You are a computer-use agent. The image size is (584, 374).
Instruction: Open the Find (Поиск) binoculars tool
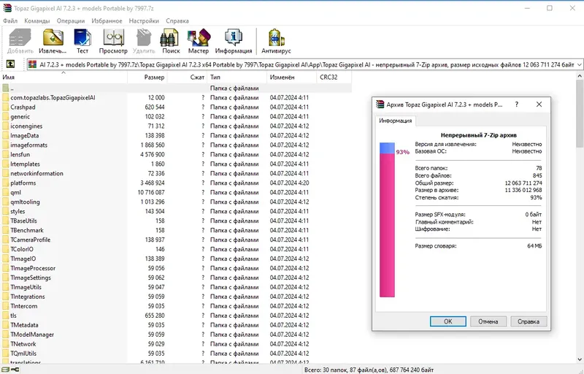[x=171, y=41]
